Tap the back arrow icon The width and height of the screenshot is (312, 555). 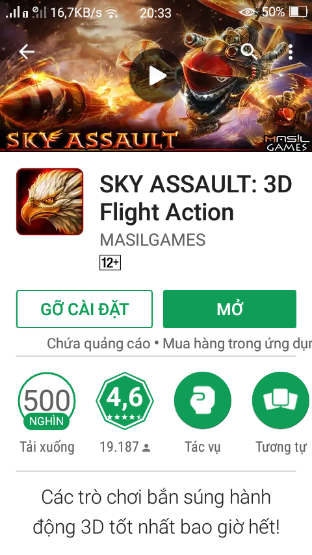click(27, 52)
